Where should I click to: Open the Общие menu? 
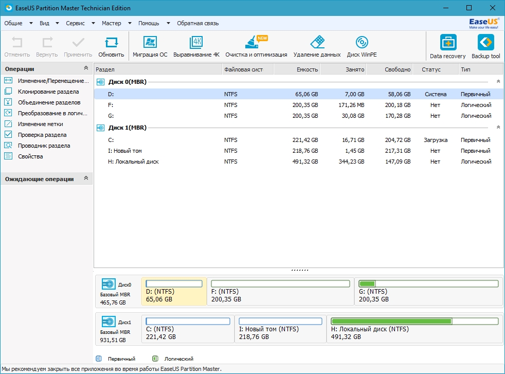coord(14,23)
